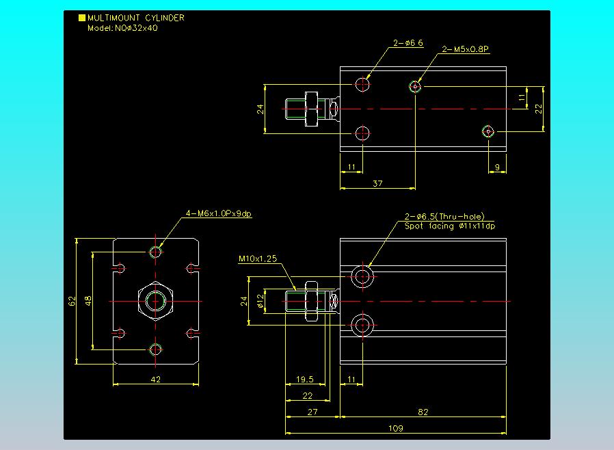The height and width of the screenshot is (450, 614).
Task: Click the hex nut in the end view
Action: (x=155, y=301)
